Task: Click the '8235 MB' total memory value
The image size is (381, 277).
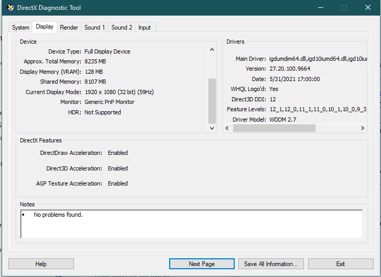Action: (x=95, y=61)
